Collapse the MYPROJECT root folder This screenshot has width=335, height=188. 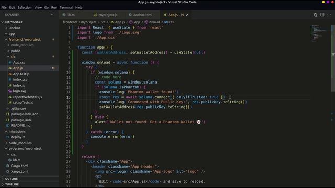tap(14, 22)
